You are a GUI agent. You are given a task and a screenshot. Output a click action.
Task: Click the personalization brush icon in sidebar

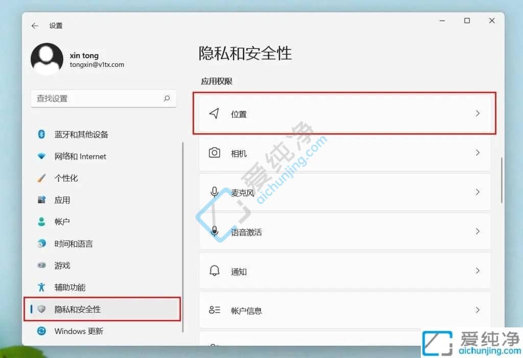[x=41, y=178]
